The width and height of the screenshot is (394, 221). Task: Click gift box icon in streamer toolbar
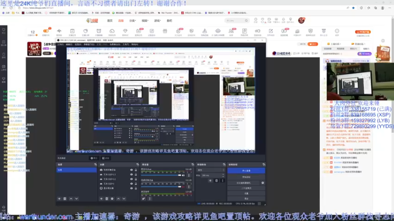(165, 31)
